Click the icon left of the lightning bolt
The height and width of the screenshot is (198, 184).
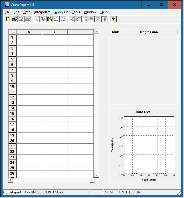click(98, 19)
